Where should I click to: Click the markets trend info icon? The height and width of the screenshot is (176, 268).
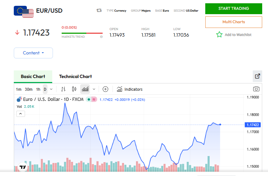[101, 37]
